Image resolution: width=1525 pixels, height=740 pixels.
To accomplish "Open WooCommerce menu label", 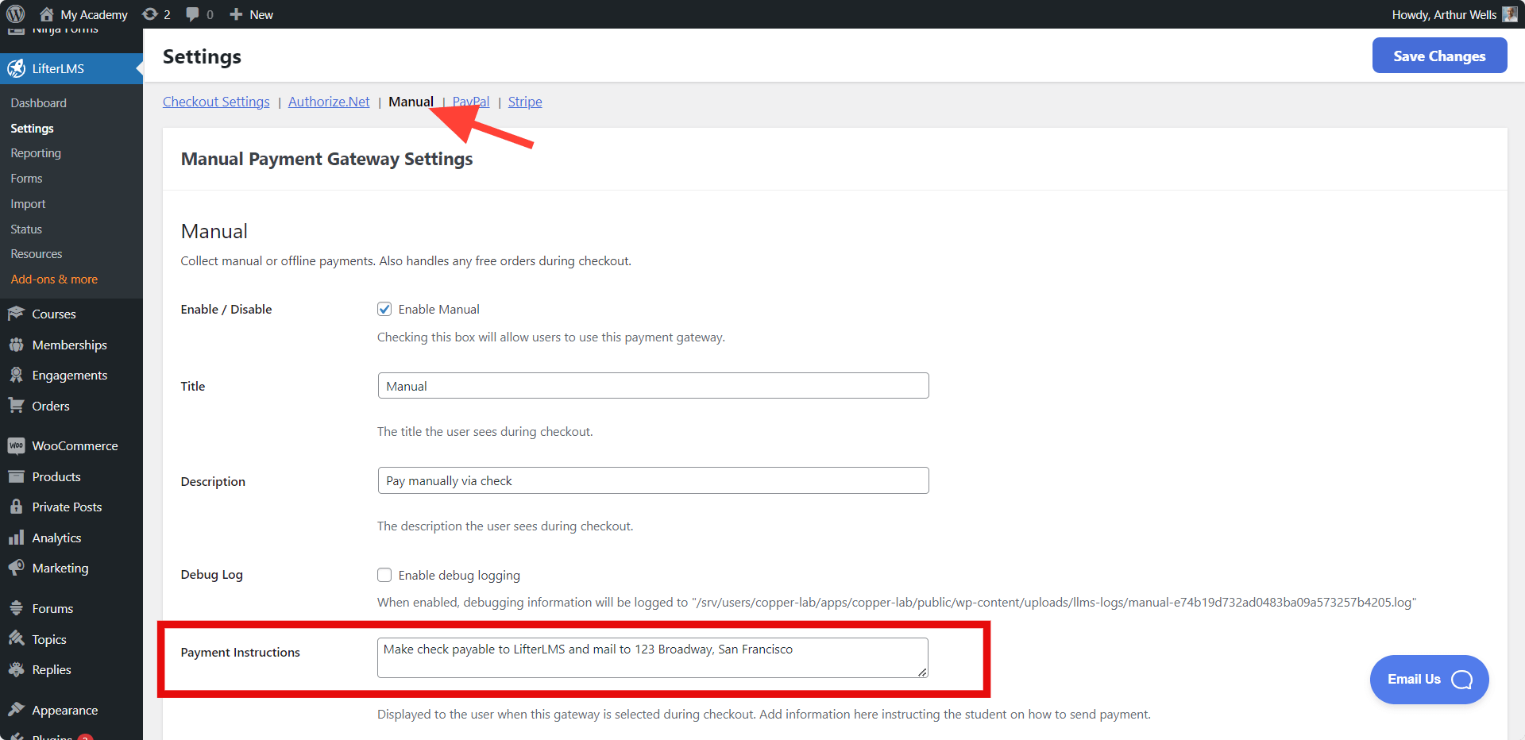I will [x=75, y=446].
